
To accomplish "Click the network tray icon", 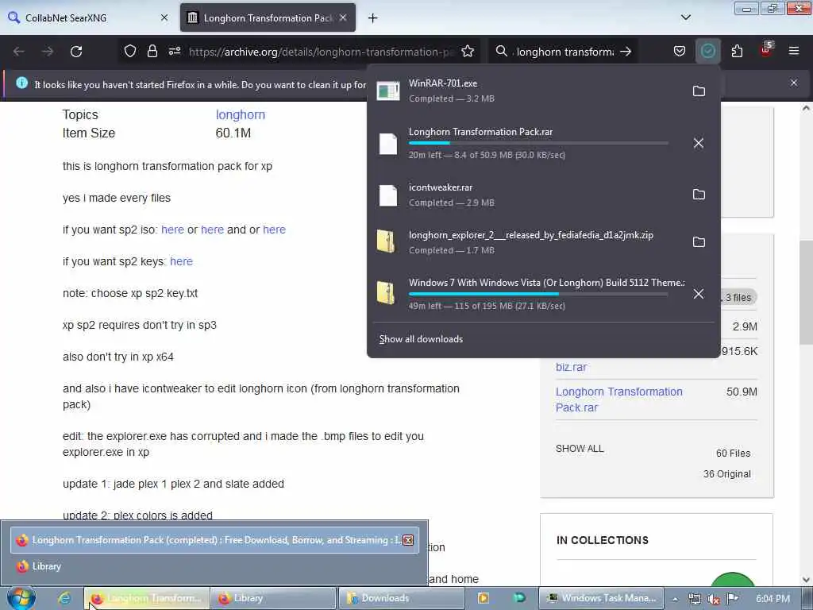I will pyautogui.click(x=694, y=599).
